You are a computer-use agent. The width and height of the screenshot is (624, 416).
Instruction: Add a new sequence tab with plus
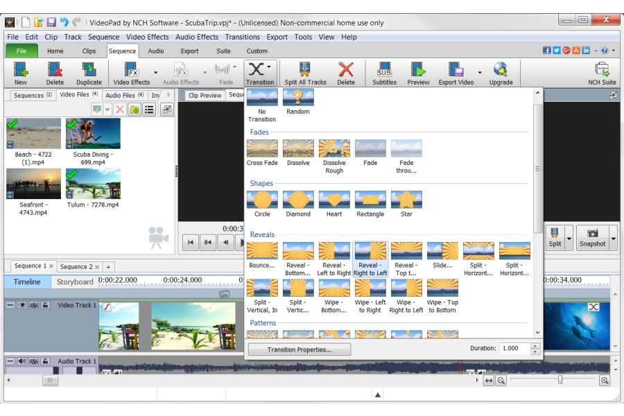point(108,267)
